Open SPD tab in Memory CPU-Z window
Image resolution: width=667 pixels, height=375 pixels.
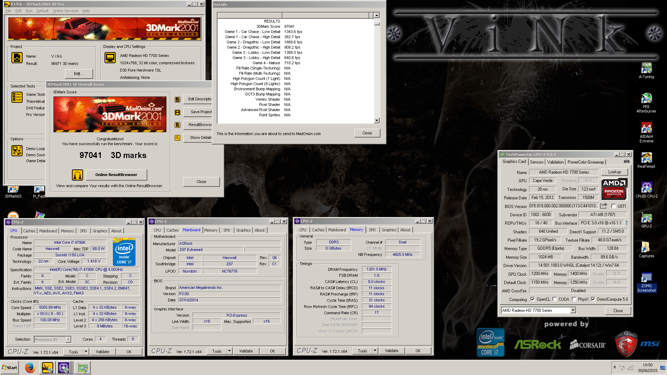click(372, 230)
